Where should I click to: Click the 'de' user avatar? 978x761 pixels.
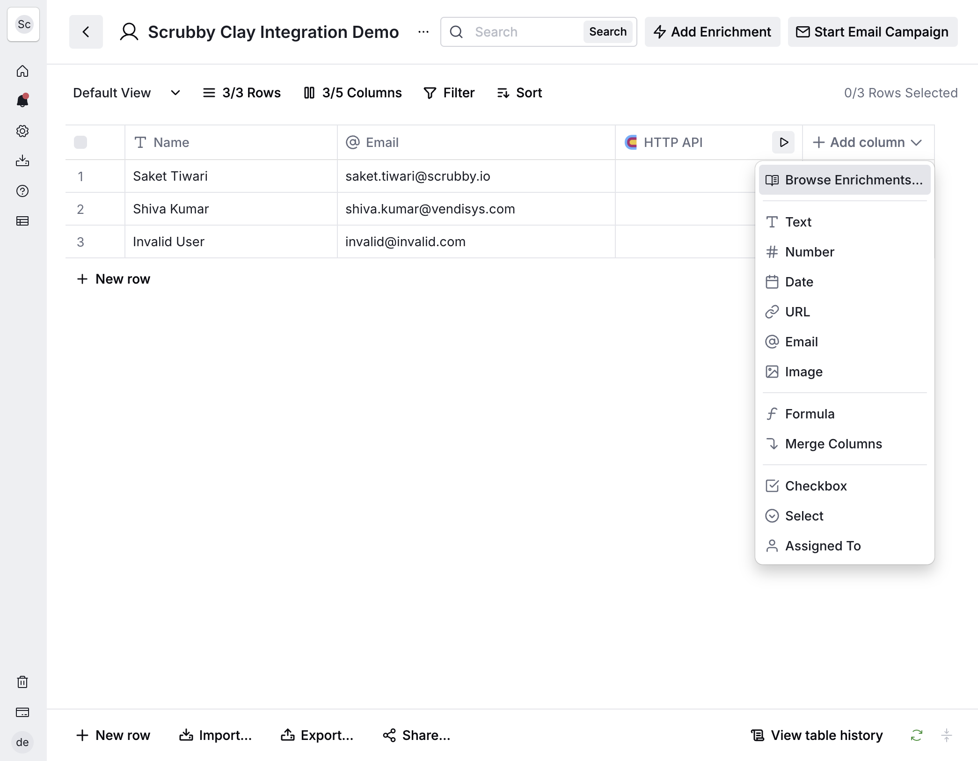tap(22, 742)
